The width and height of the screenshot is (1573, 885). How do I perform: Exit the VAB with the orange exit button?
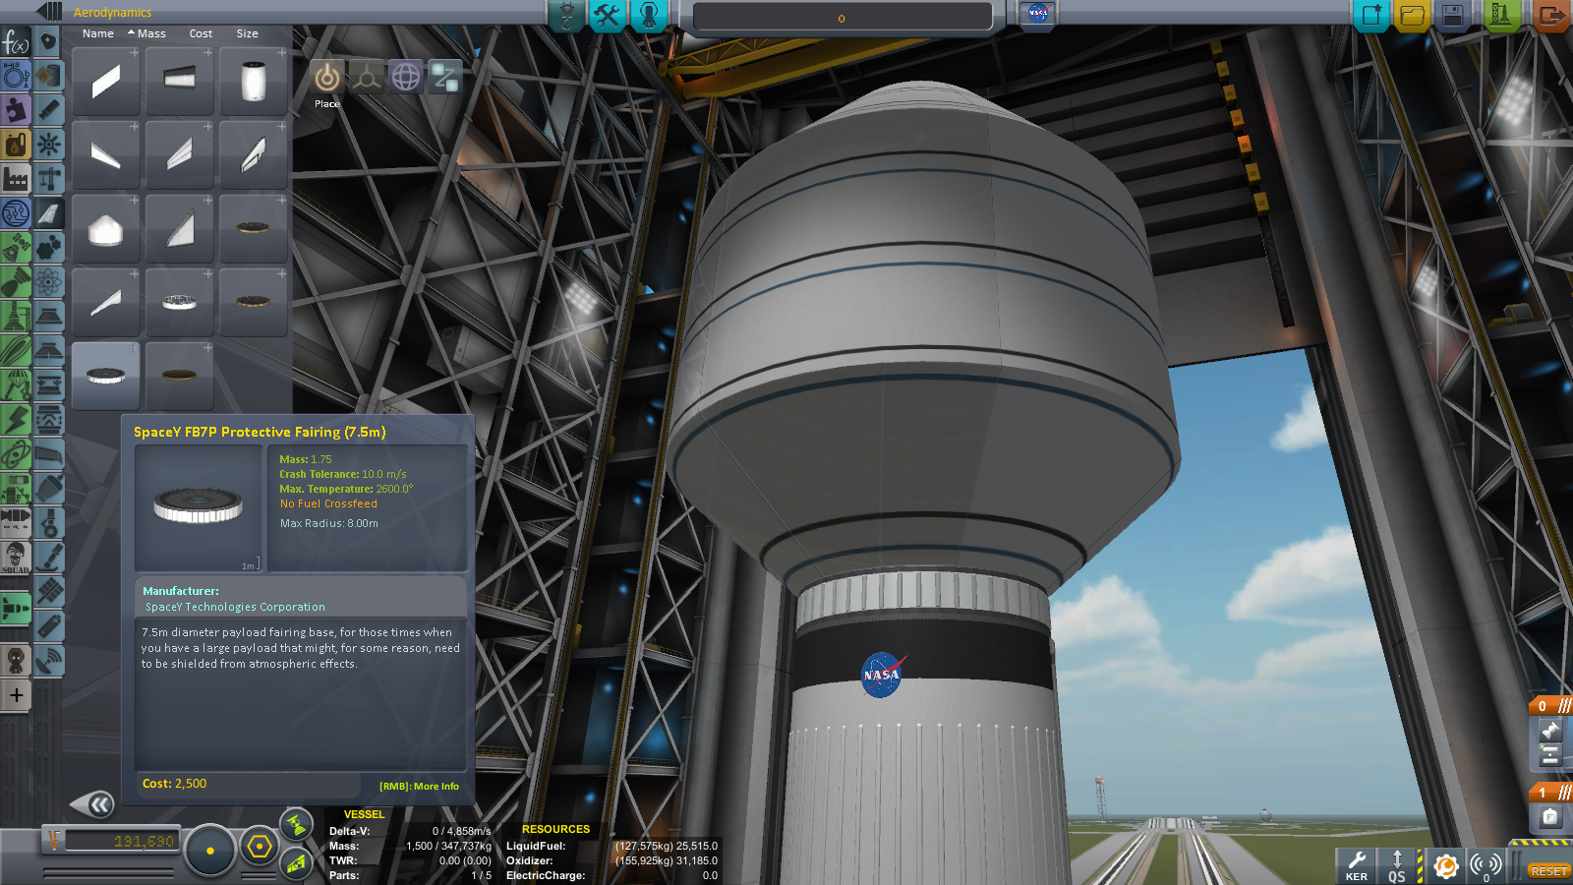[x=1549, y=15]
